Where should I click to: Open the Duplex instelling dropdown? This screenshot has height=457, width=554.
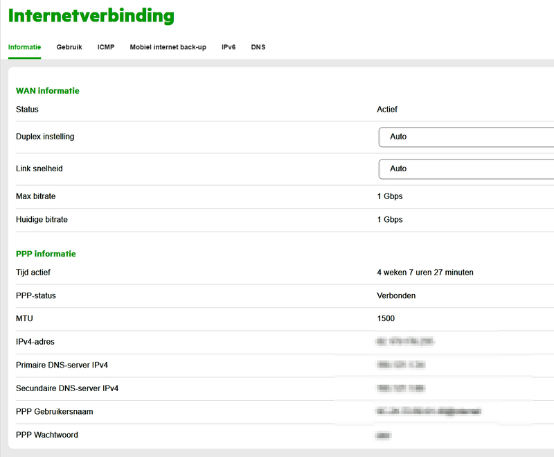(466, 137)
